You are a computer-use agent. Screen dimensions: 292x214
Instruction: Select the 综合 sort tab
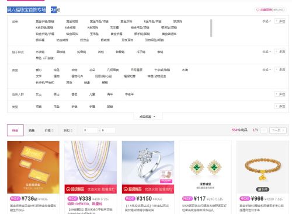point(15,130)
